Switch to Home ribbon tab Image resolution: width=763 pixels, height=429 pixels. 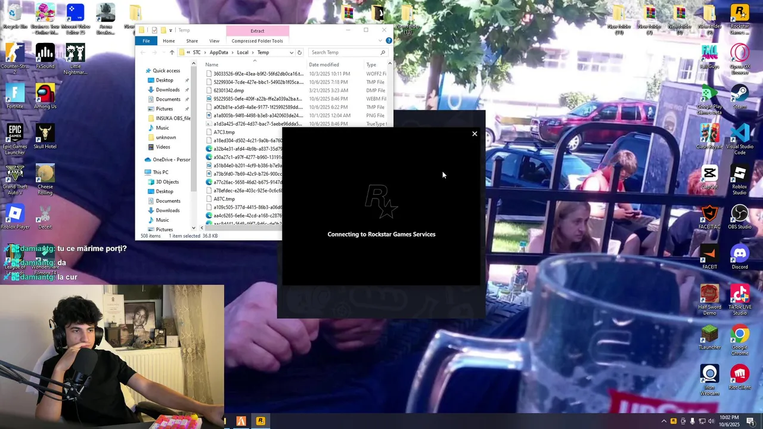(169, 41)
